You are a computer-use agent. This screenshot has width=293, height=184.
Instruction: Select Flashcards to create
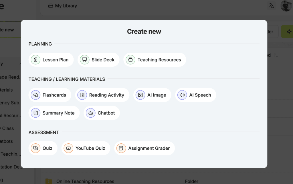(50, 95)
